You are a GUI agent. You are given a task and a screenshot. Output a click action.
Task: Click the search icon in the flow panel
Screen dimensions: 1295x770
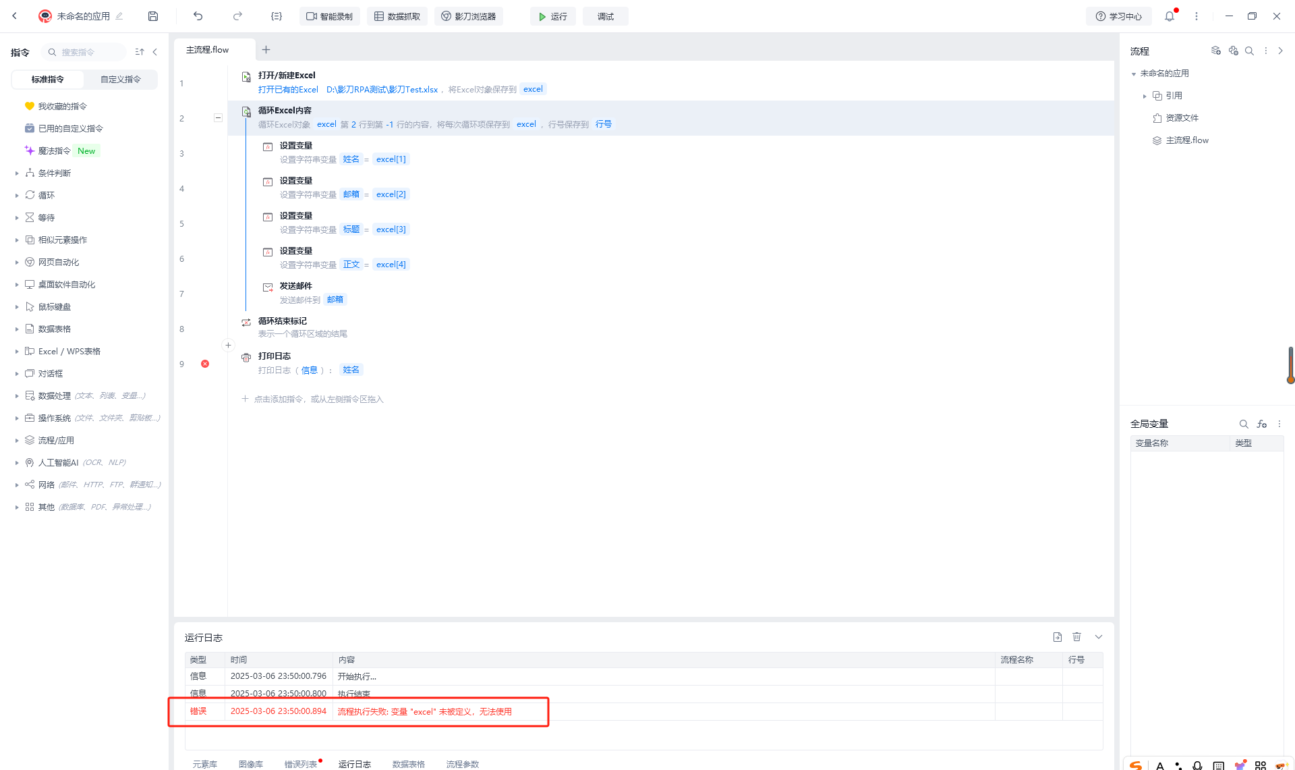pyautogui.click(x=1249, y=51)
